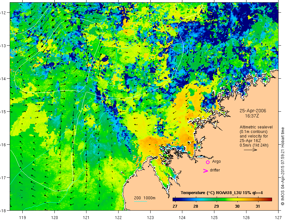Viewport: 285px width, 220px height.
Task: Click the latitude label -12
Action: coord(4,13)
